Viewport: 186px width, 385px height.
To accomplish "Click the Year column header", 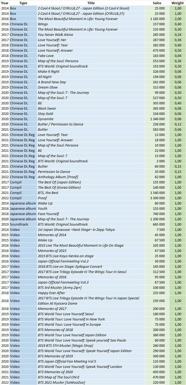I will (x=5, y=3).
